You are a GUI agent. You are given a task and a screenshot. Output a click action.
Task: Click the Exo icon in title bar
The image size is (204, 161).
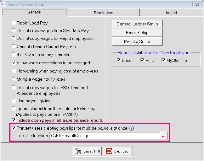click(4, 5)
